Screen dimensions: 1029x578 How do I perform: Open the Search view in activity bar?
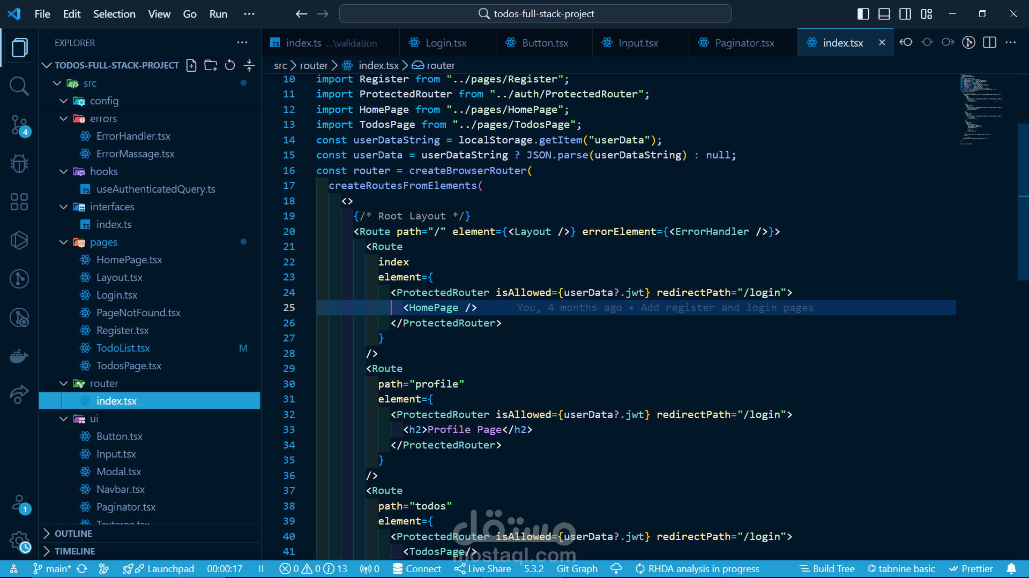(x=19, y=86)
